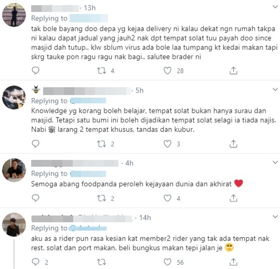
Task: View profile picture of foodpanda commenter
Action: (14, 170)
